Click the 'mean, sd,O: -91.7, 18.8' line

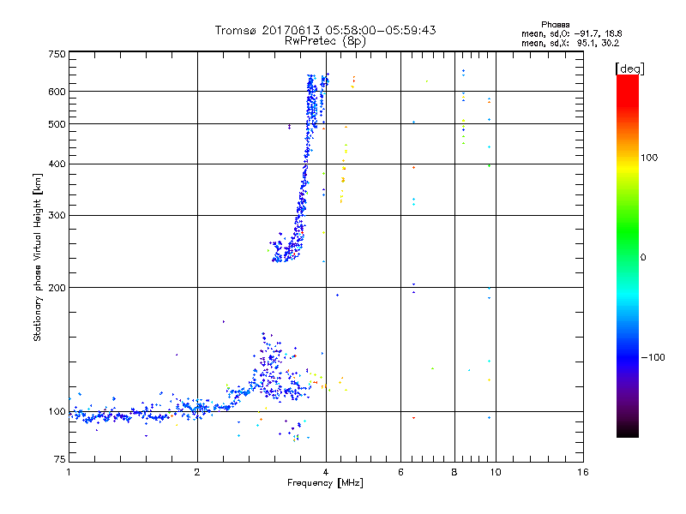[x=571, y=33]
